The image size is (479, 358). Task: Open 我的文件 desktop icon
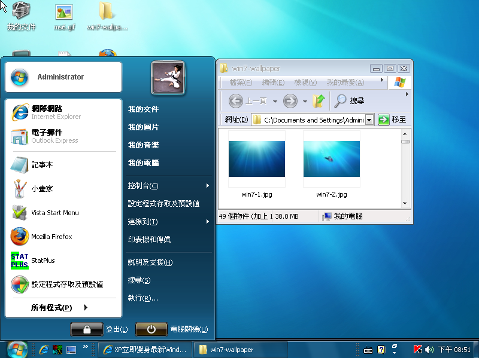pos(21,16)
